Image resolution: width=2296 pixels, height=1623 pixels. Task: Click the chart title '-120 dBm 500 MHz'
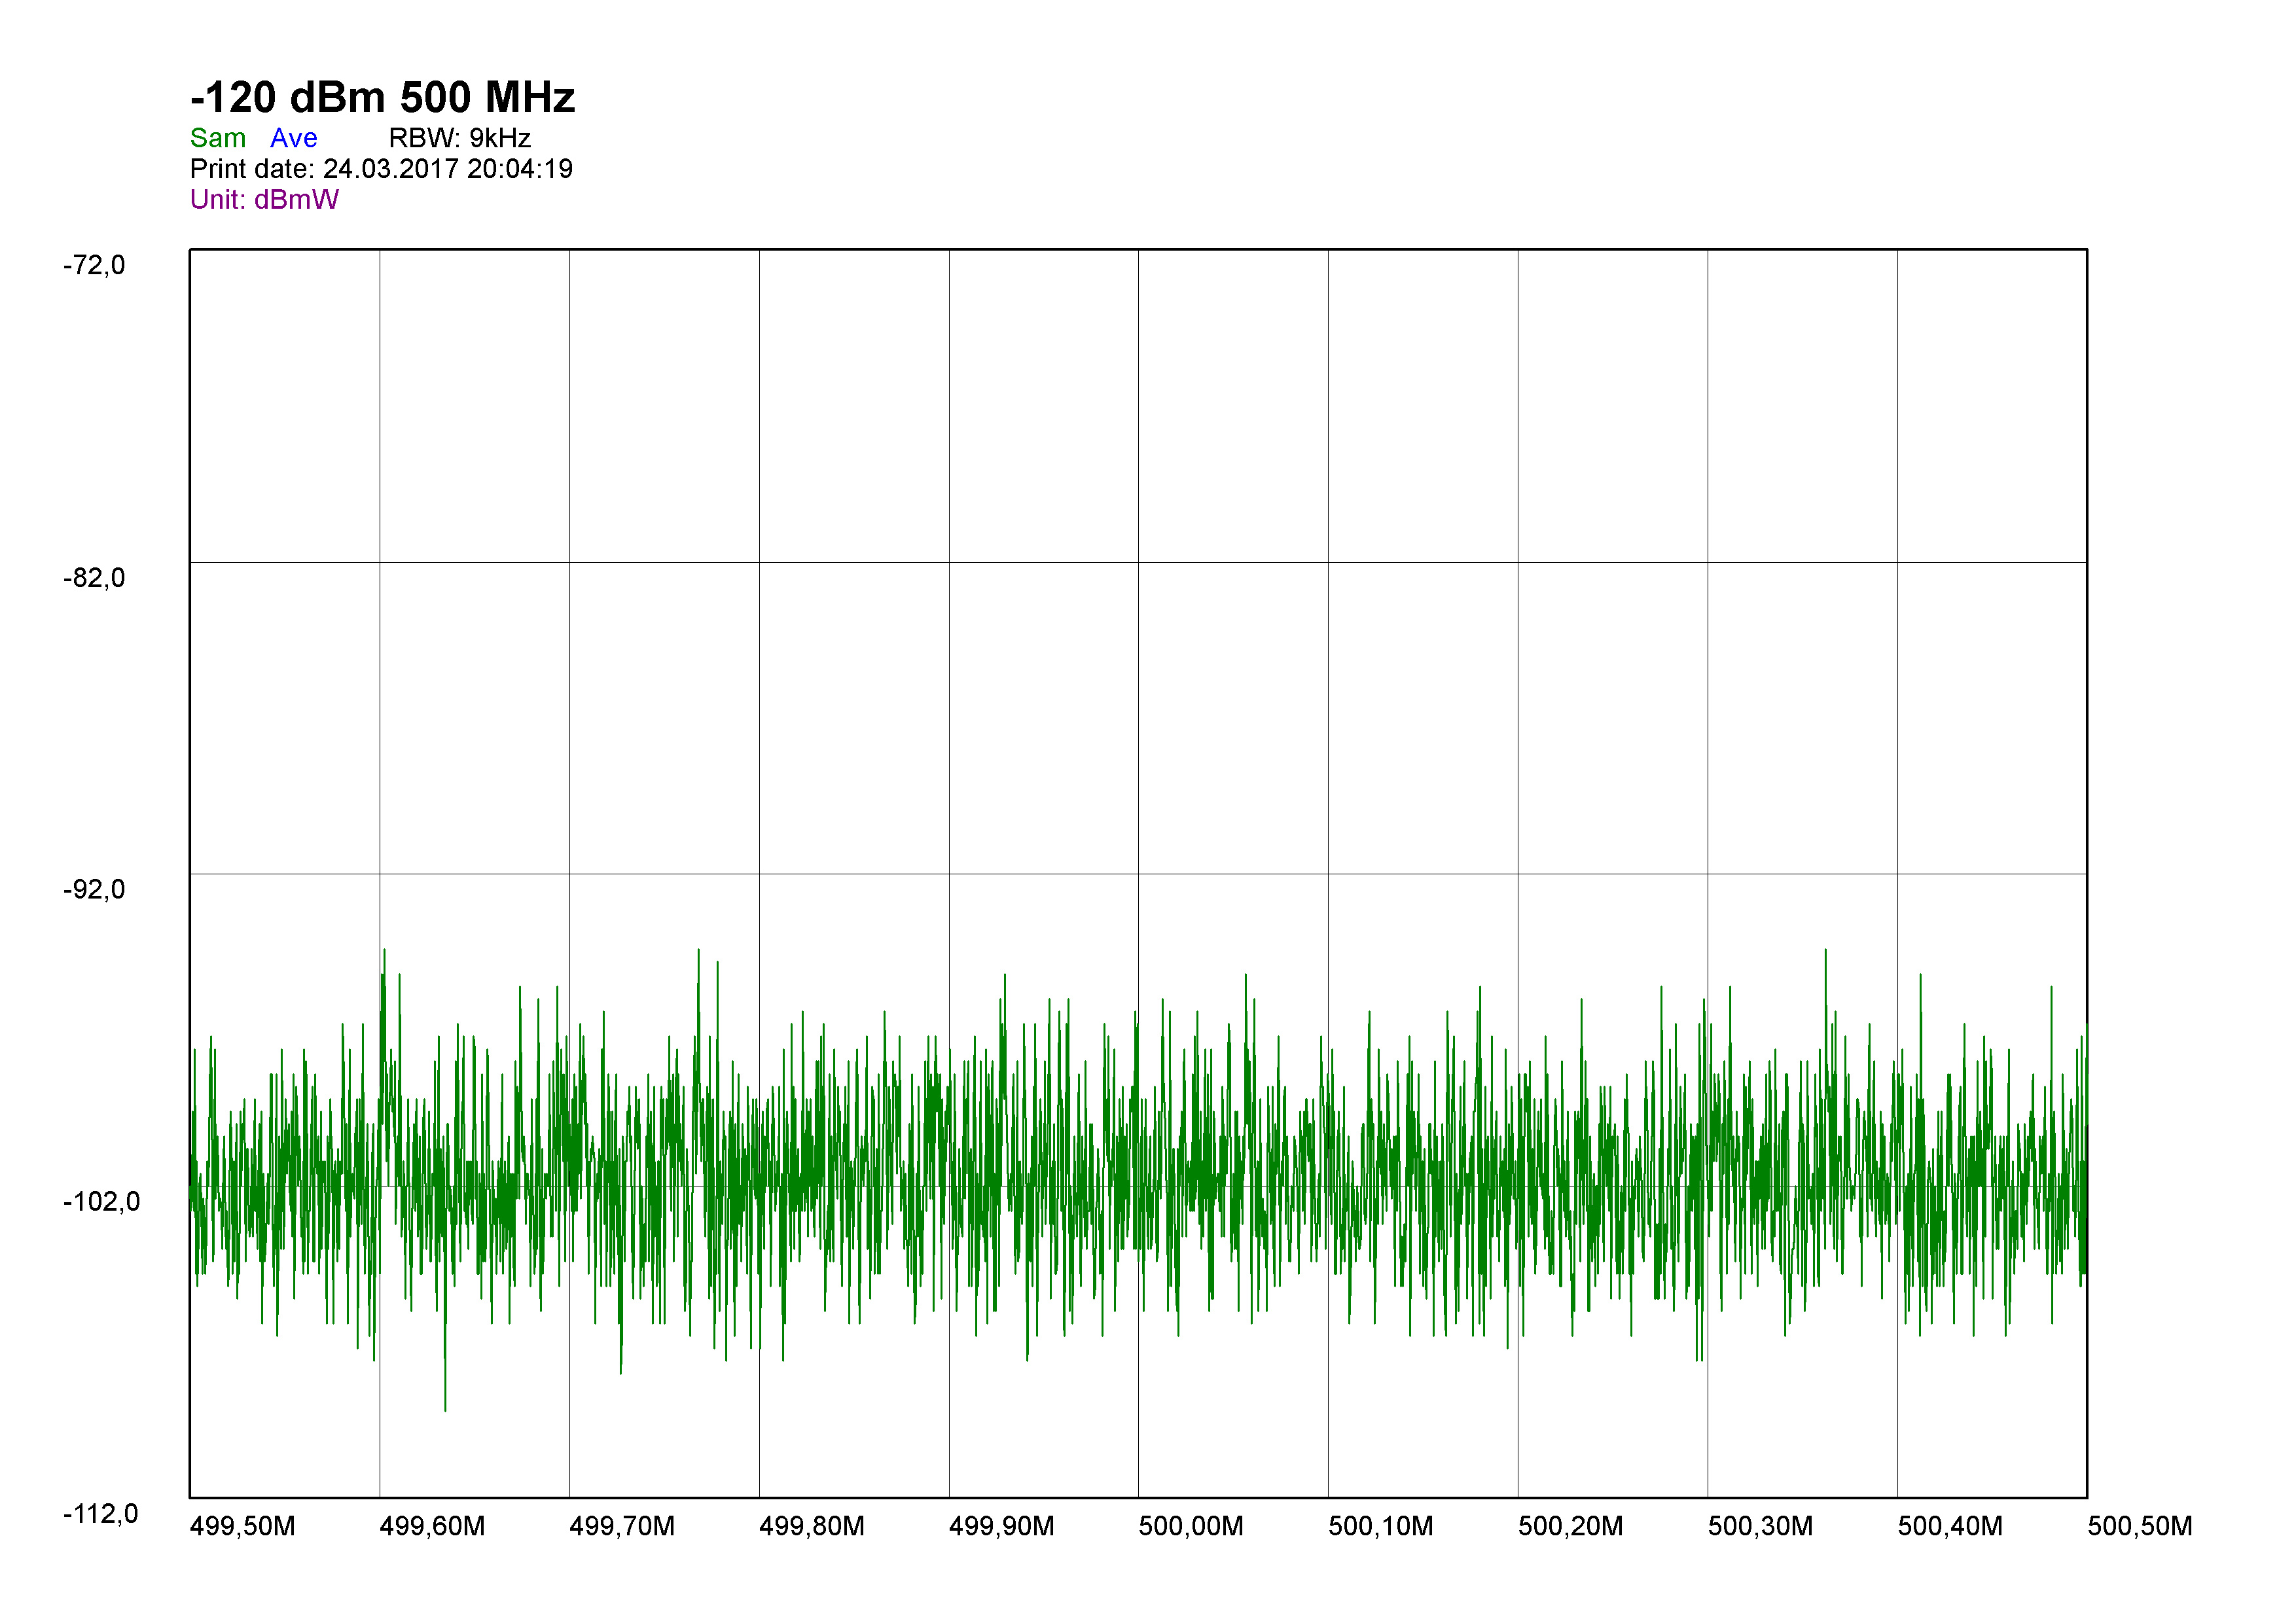coord(382,98)
